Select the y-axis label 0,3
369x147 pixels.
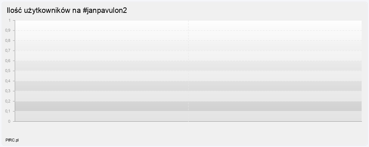[8, 91]
